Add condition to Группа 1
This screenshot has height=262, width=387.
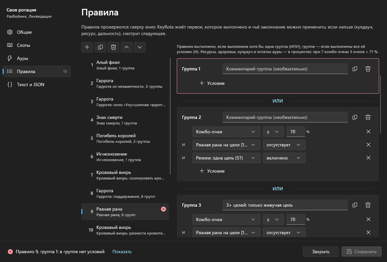[212, 83]
